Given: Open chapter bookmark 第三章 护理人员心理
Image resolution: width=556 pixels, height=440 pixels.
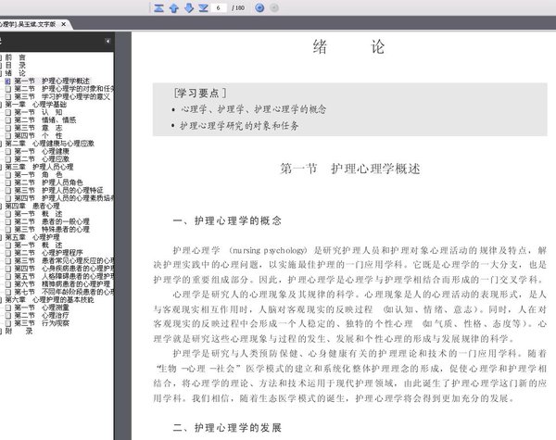Looking at the screenshot, I should point(39,167).
